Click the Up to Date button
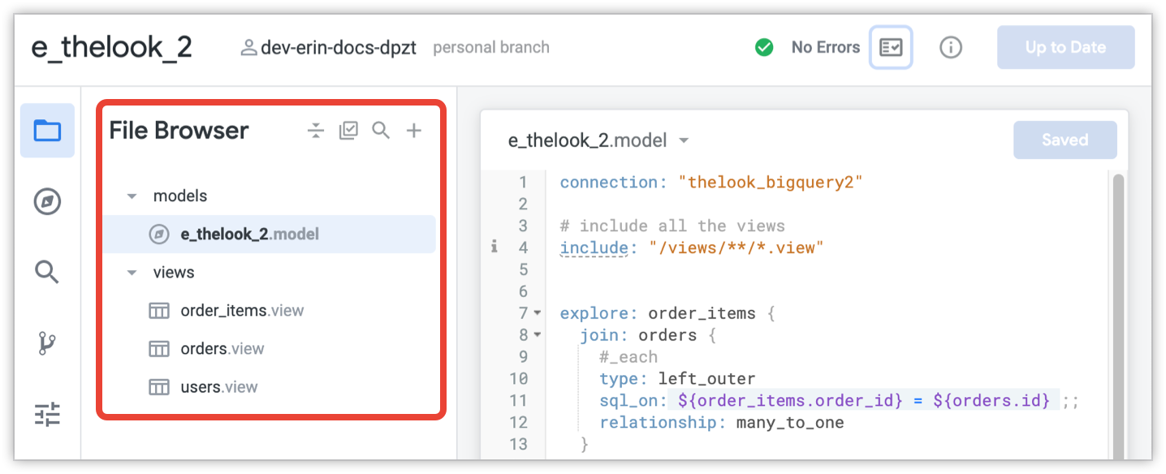The height and width of the screenshot is (474, 1166). click(x=1065, y=47)
